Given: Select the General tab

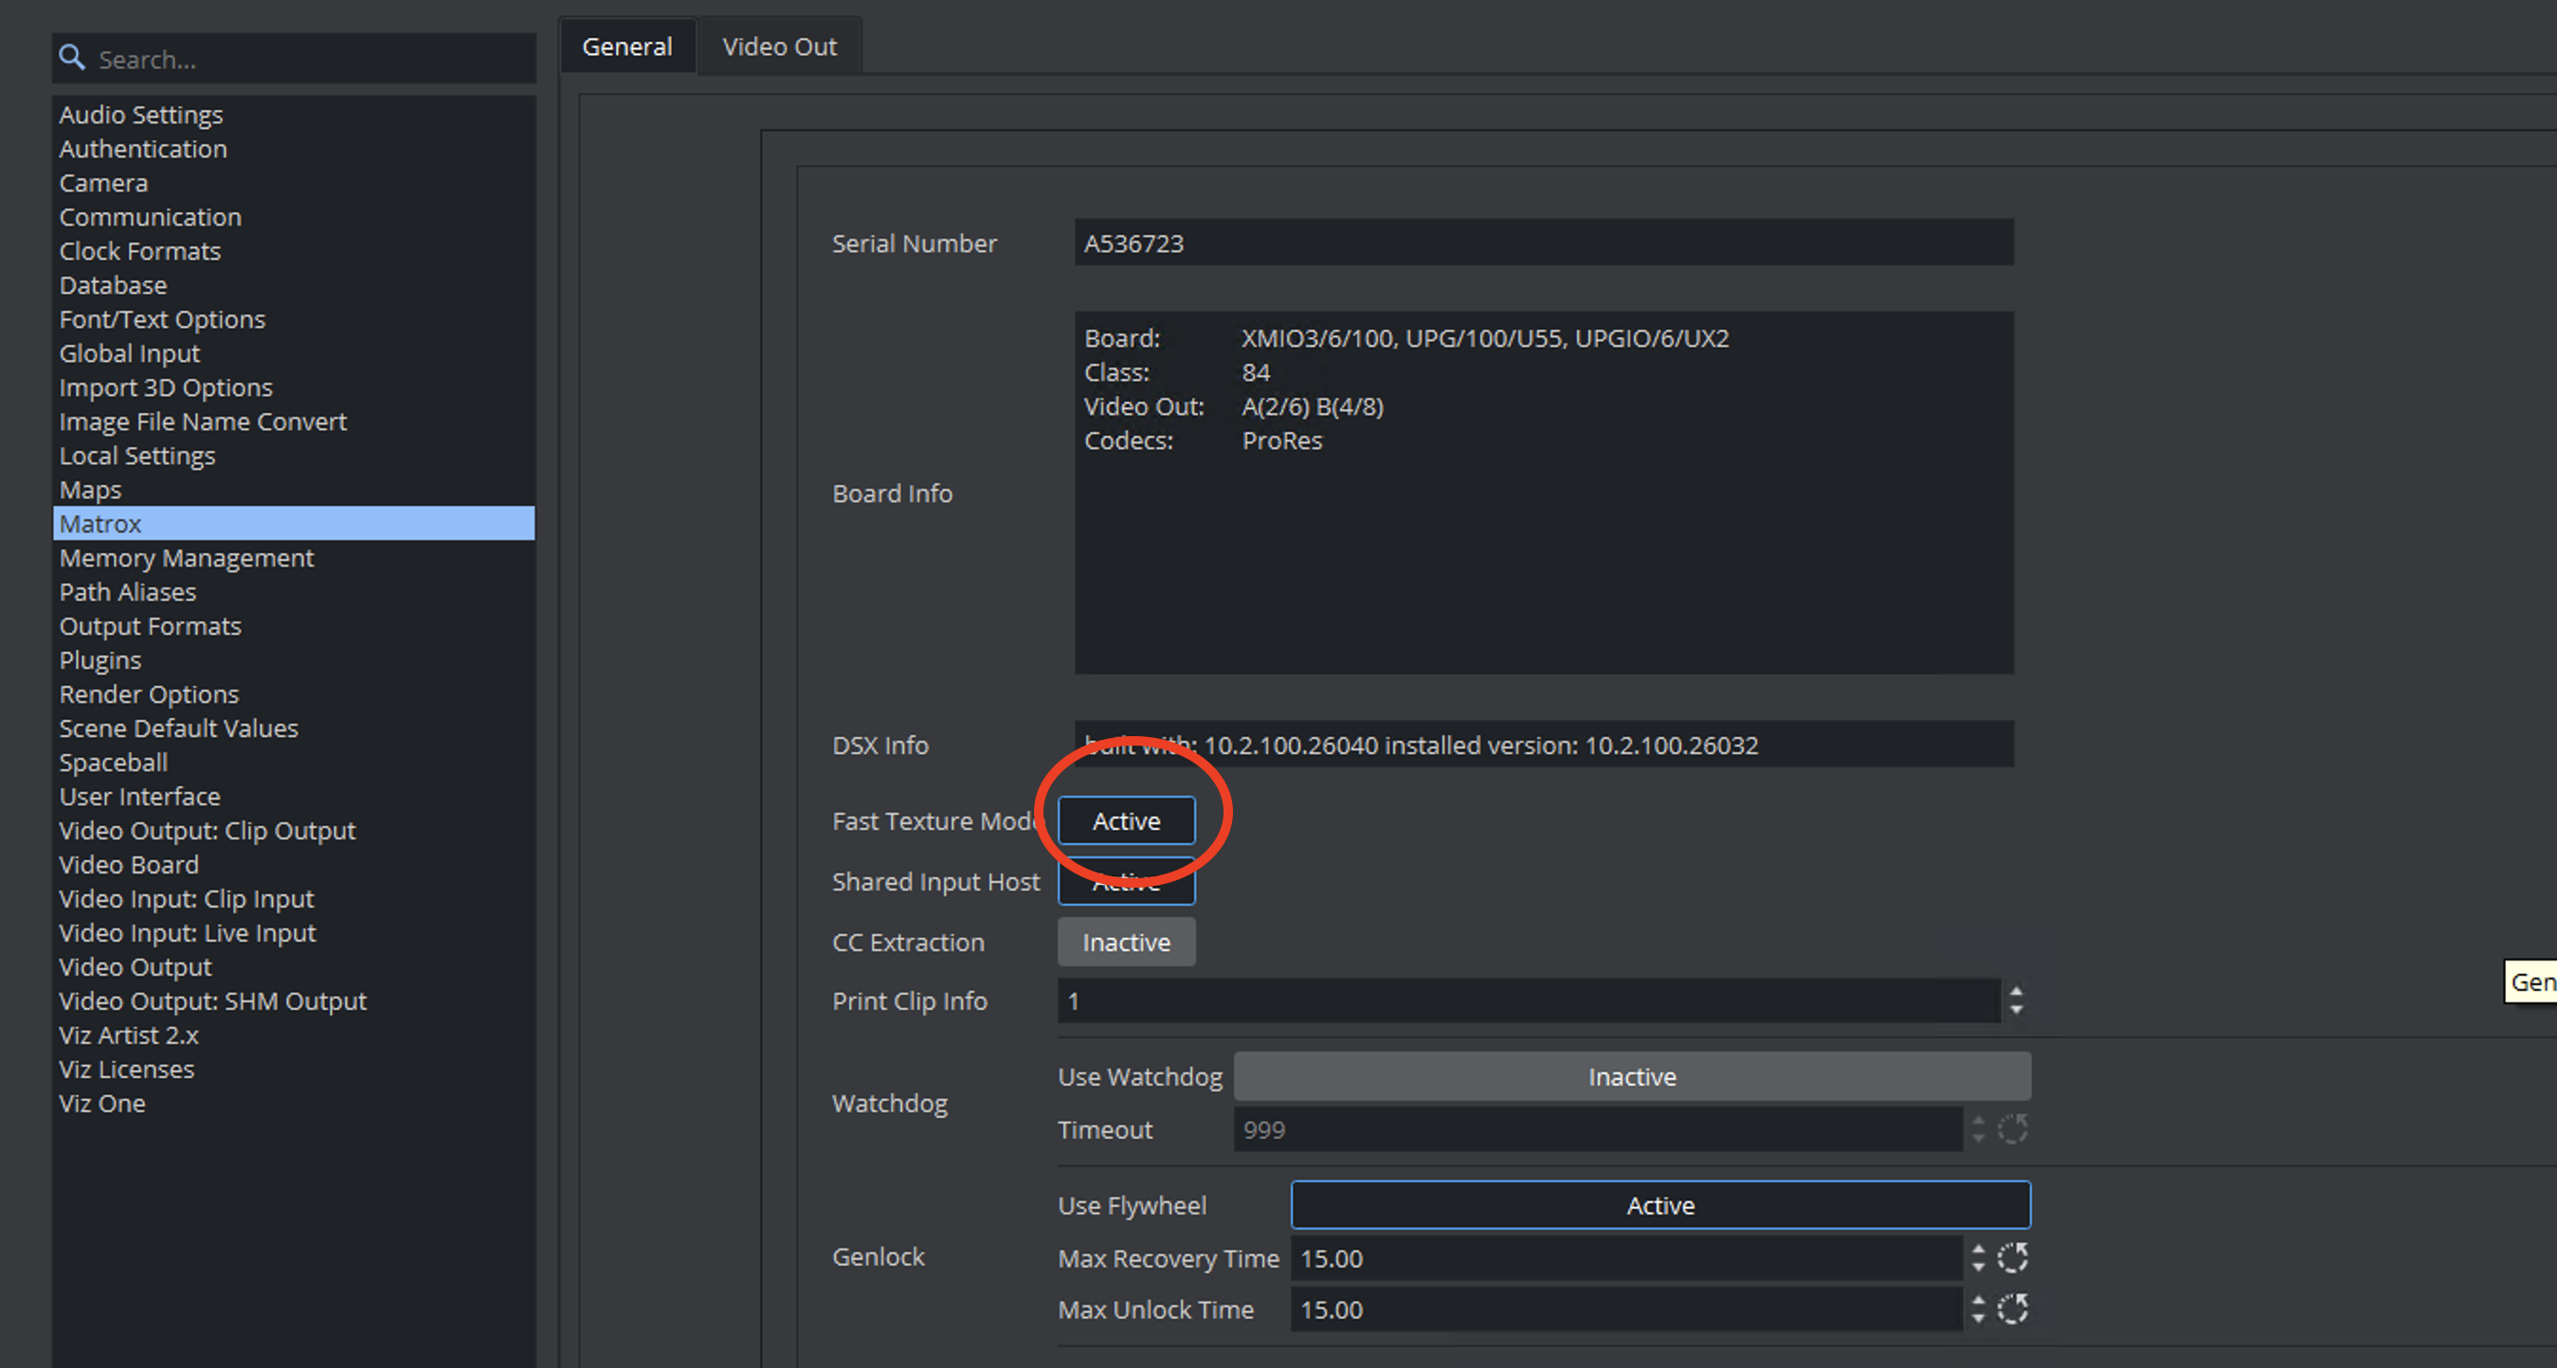Looking at the screenshot, I should 626,46.
